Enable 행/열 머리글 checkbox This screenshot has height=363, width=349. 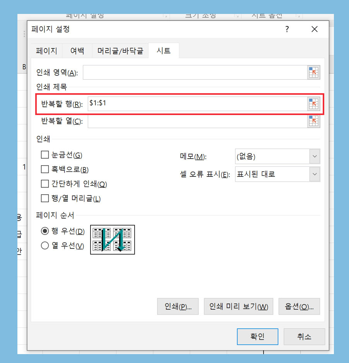[44, 199]
